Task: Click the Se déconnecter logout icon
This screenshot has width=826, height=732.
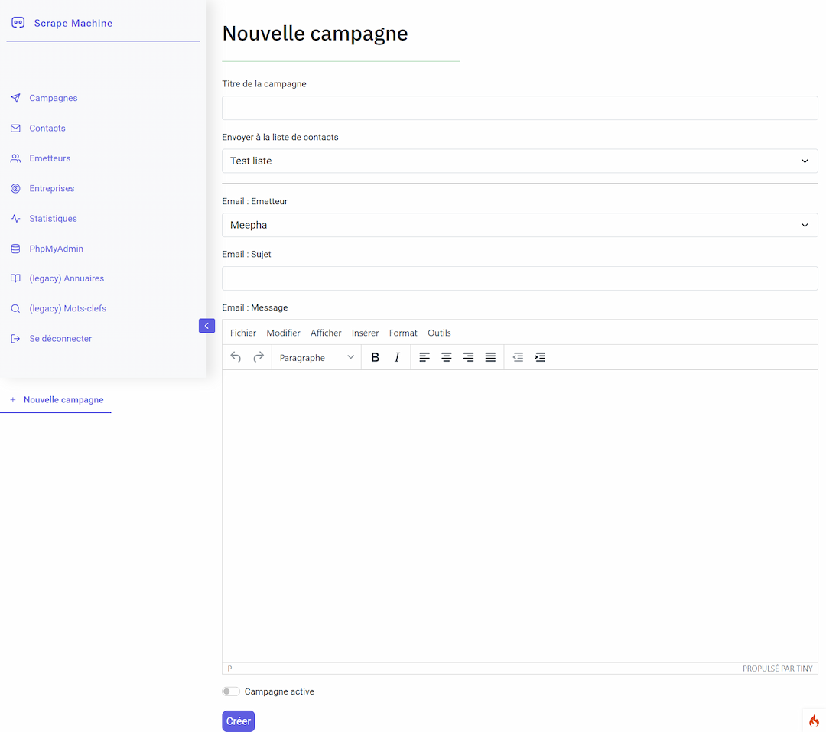Action: (16, 338)
